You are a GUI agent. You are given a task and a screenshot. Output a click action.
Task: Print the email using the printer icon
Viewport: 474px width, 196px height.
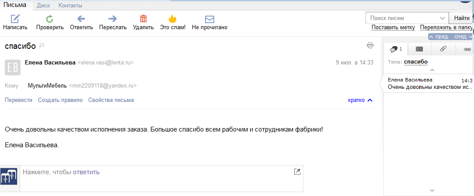coord(370,45)
